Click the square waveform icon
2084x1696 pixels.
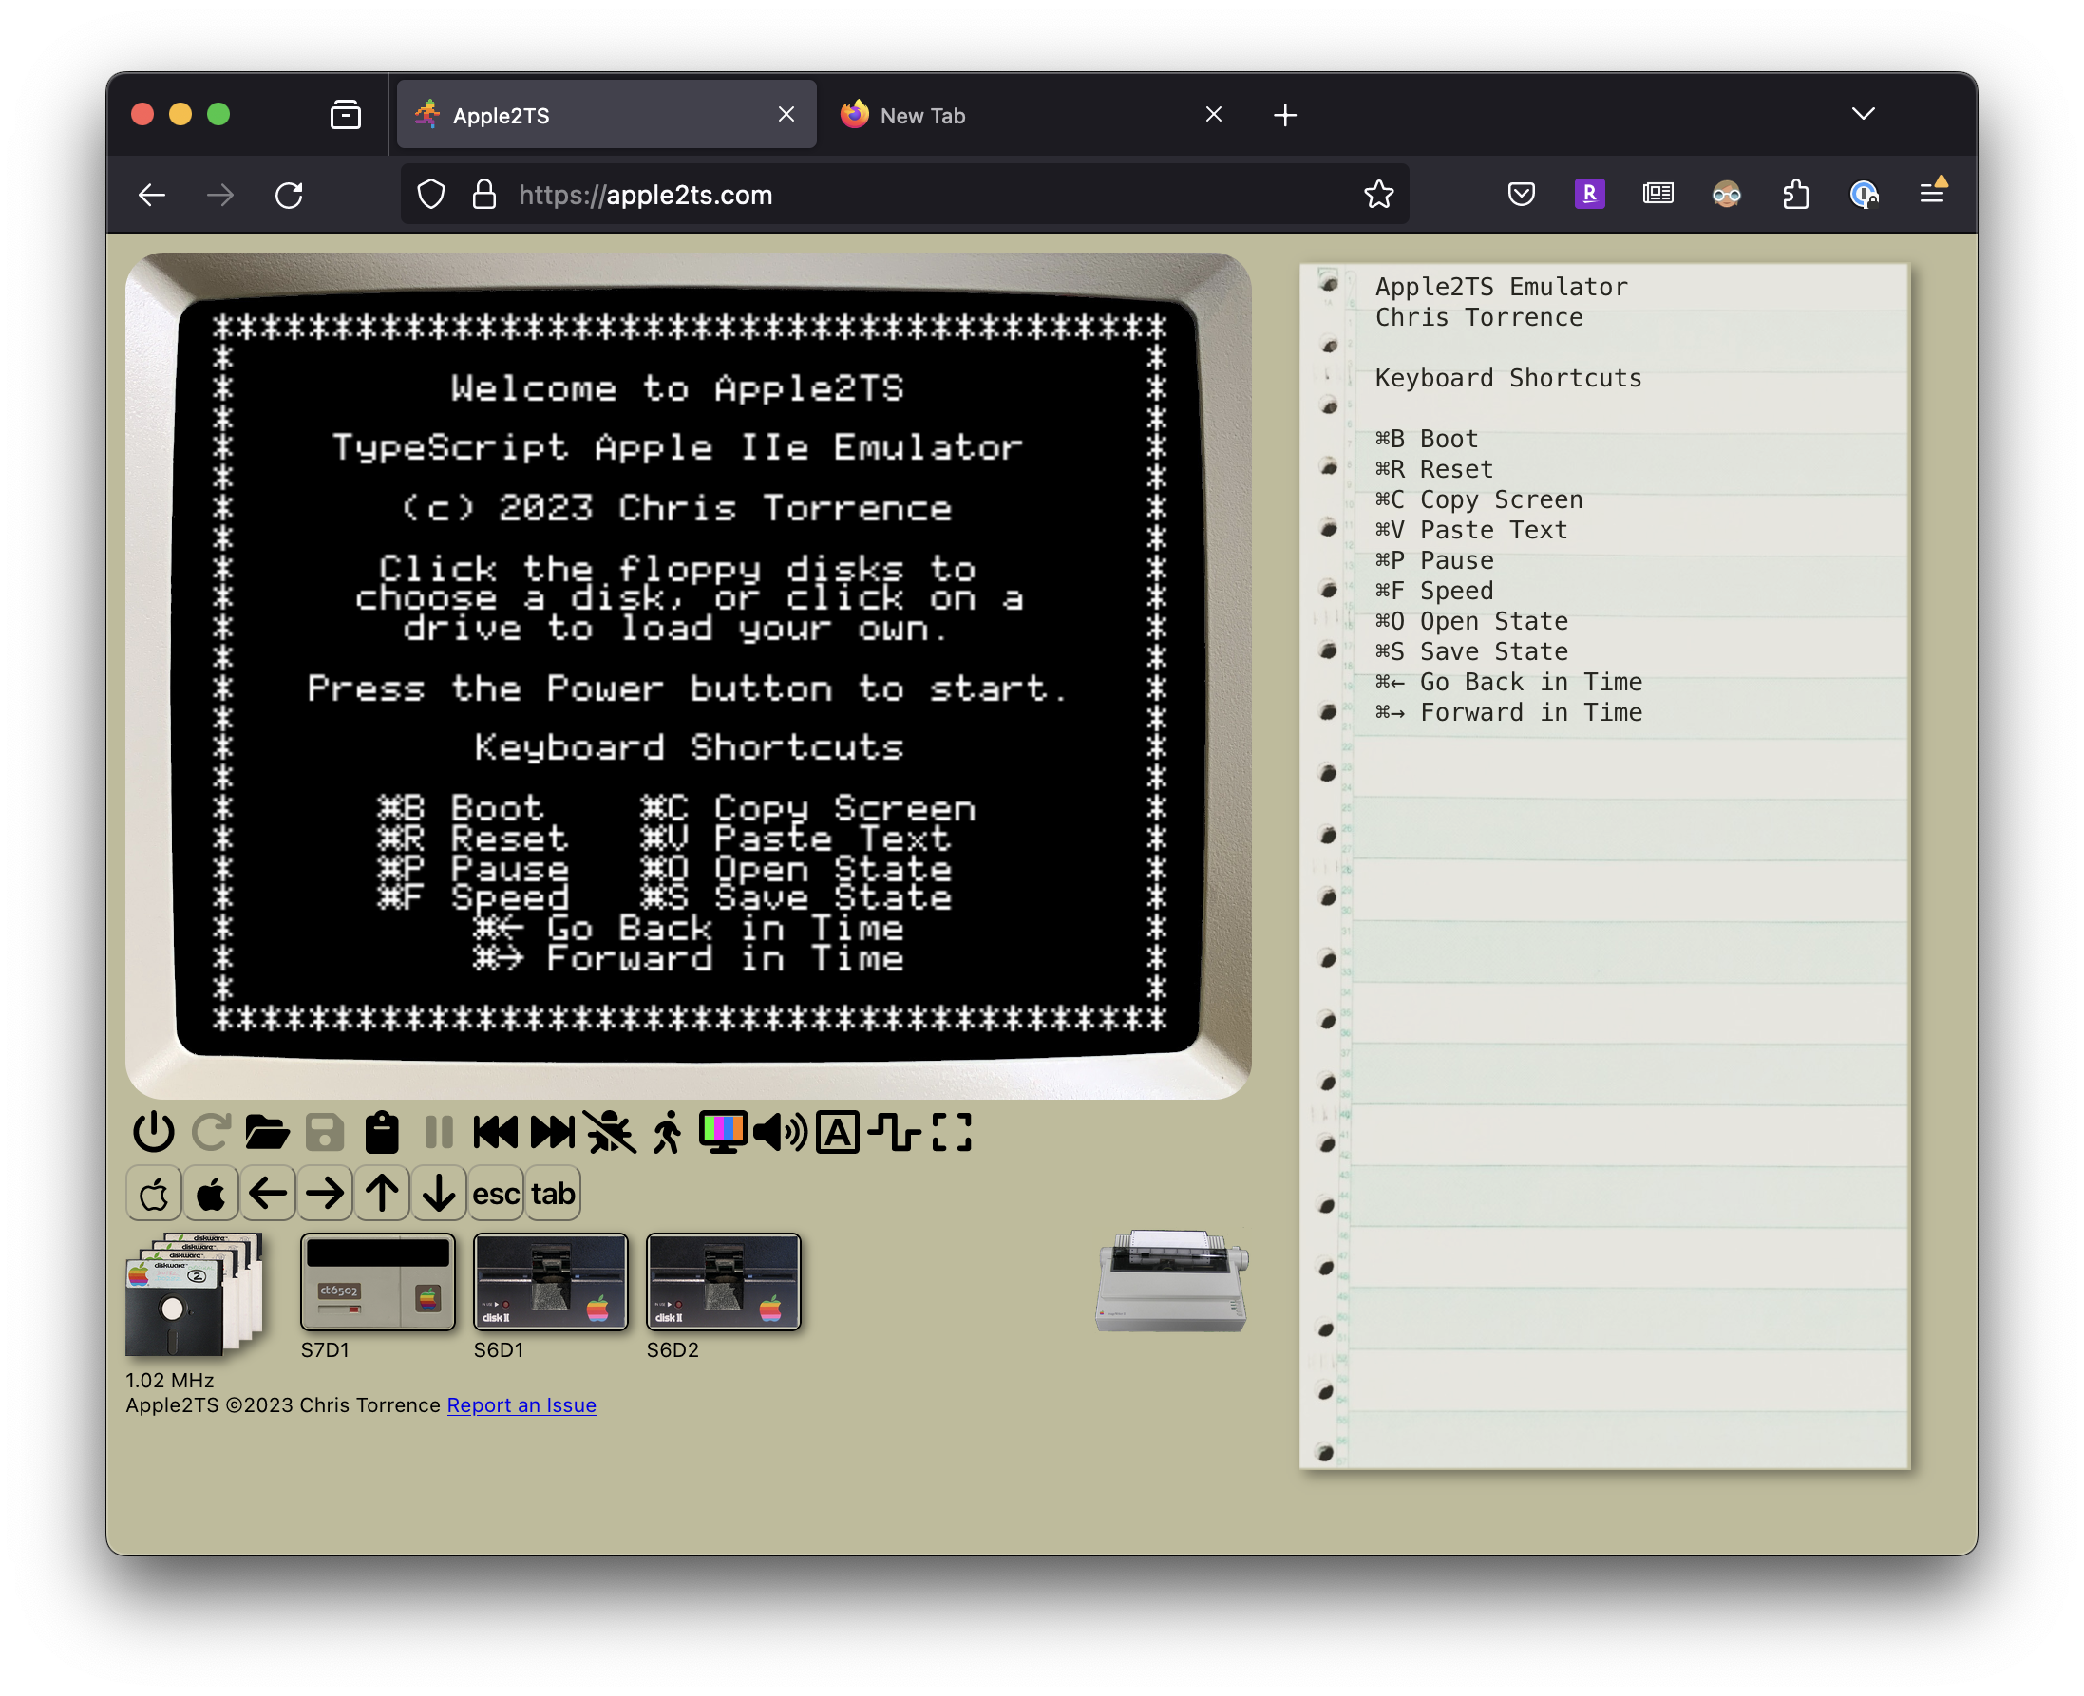tap(894, 1133)
